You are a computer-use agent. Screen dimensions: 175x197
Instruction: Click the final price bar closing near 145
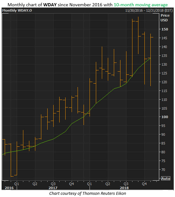150,60
